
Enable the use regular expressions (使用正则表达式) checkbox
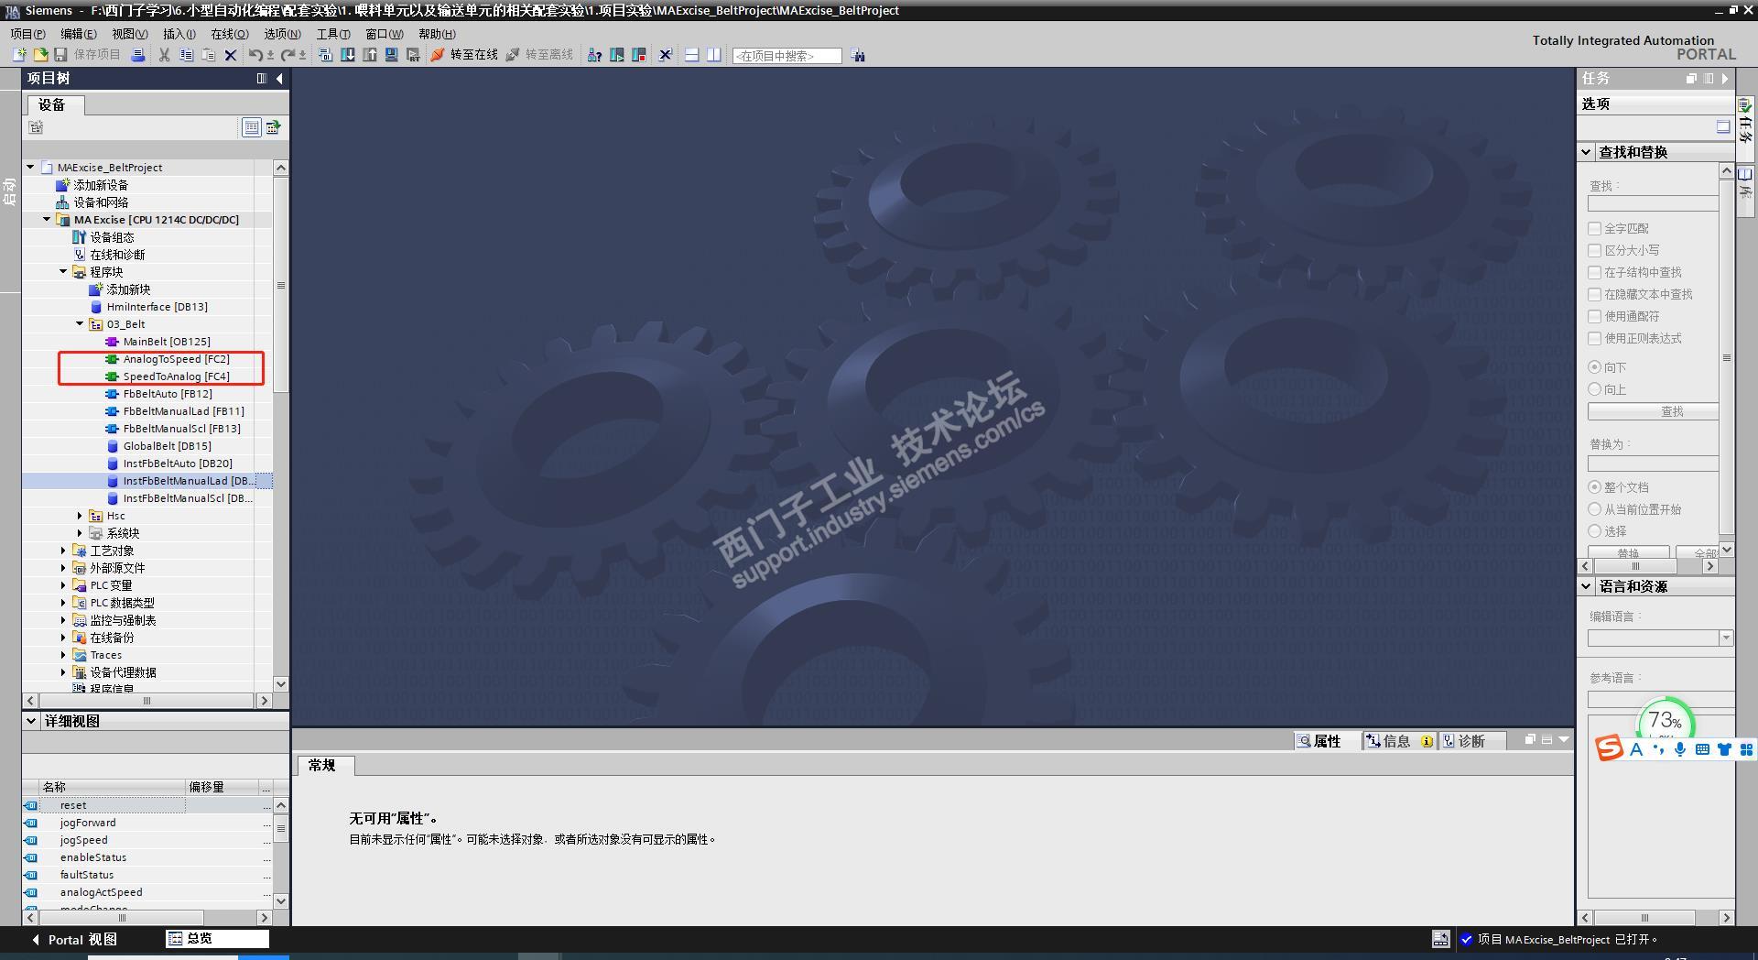[1594, 338]
